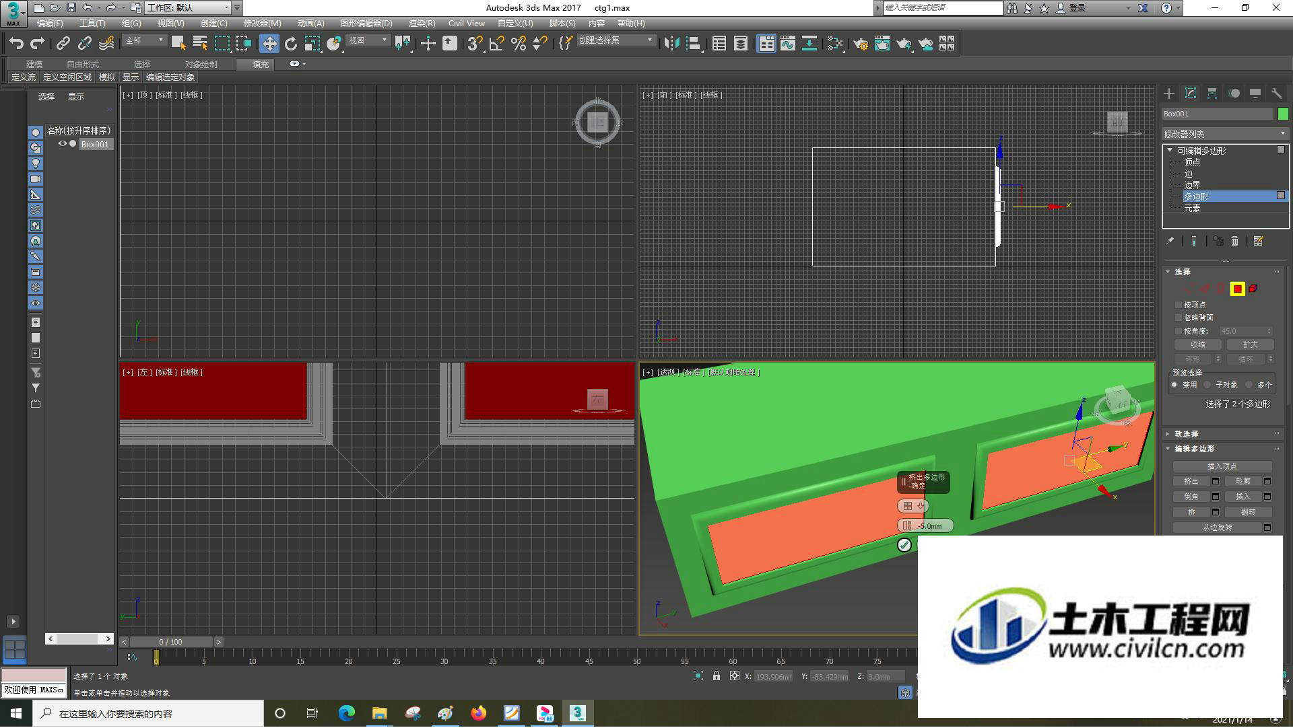
Task: Select the 禁用 preview radio button
Action: point(1174,385)
